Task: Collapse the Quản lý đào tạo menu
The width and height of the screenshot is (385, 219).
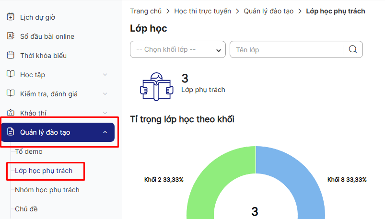Action: point(105,132)
